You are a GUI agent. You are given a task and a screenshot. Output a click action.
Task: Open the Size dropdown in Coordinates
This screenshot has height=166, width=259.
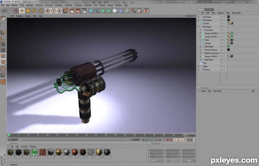pyautogui.click(x=173, y=160)
